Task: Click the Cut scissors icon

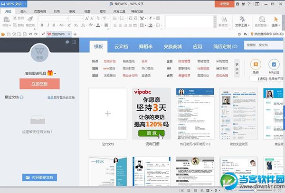Action: point(15,18)
